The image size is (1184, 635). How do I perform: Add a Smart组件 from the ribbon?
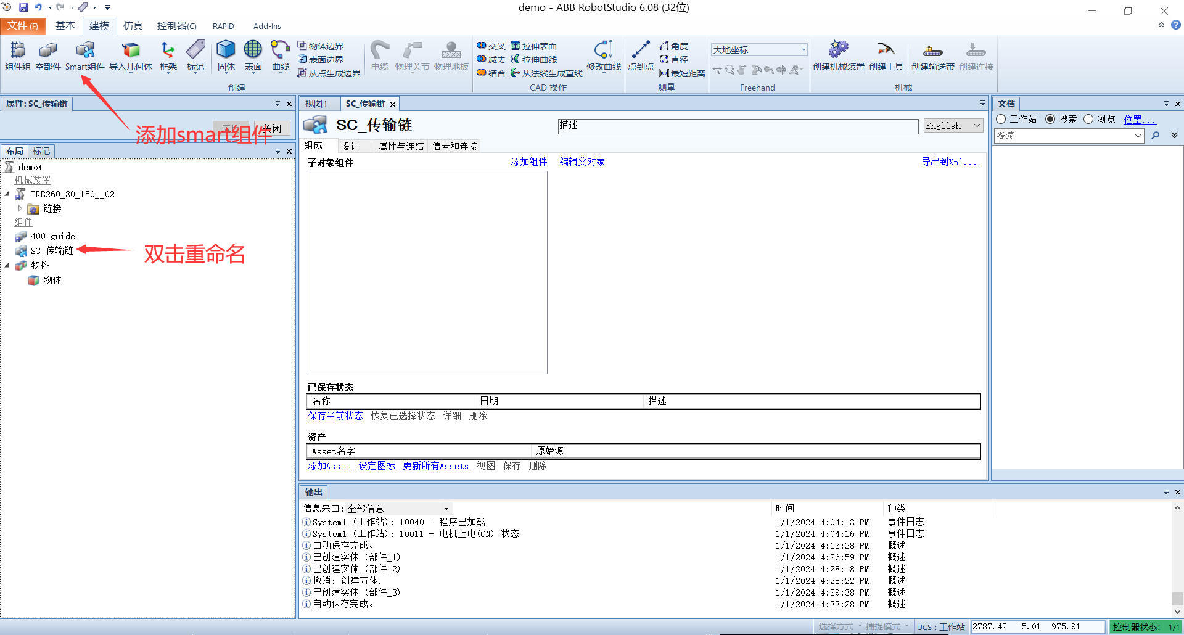[84, 55]
